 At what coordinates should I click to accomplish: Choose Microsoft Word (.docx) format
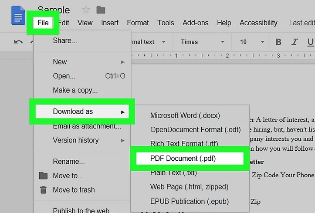(185, 115)
